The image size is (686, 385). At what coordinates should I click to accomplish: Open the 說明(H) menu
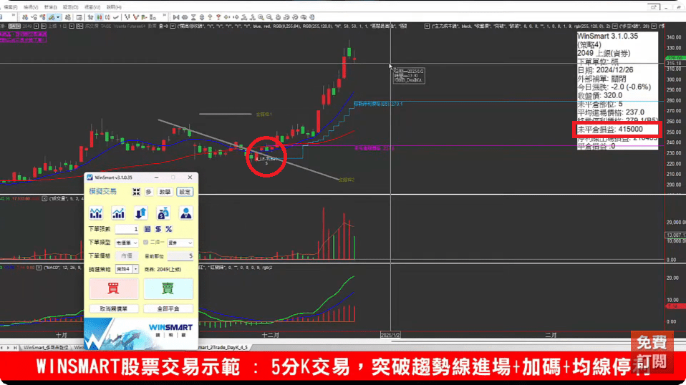(114, 7)
